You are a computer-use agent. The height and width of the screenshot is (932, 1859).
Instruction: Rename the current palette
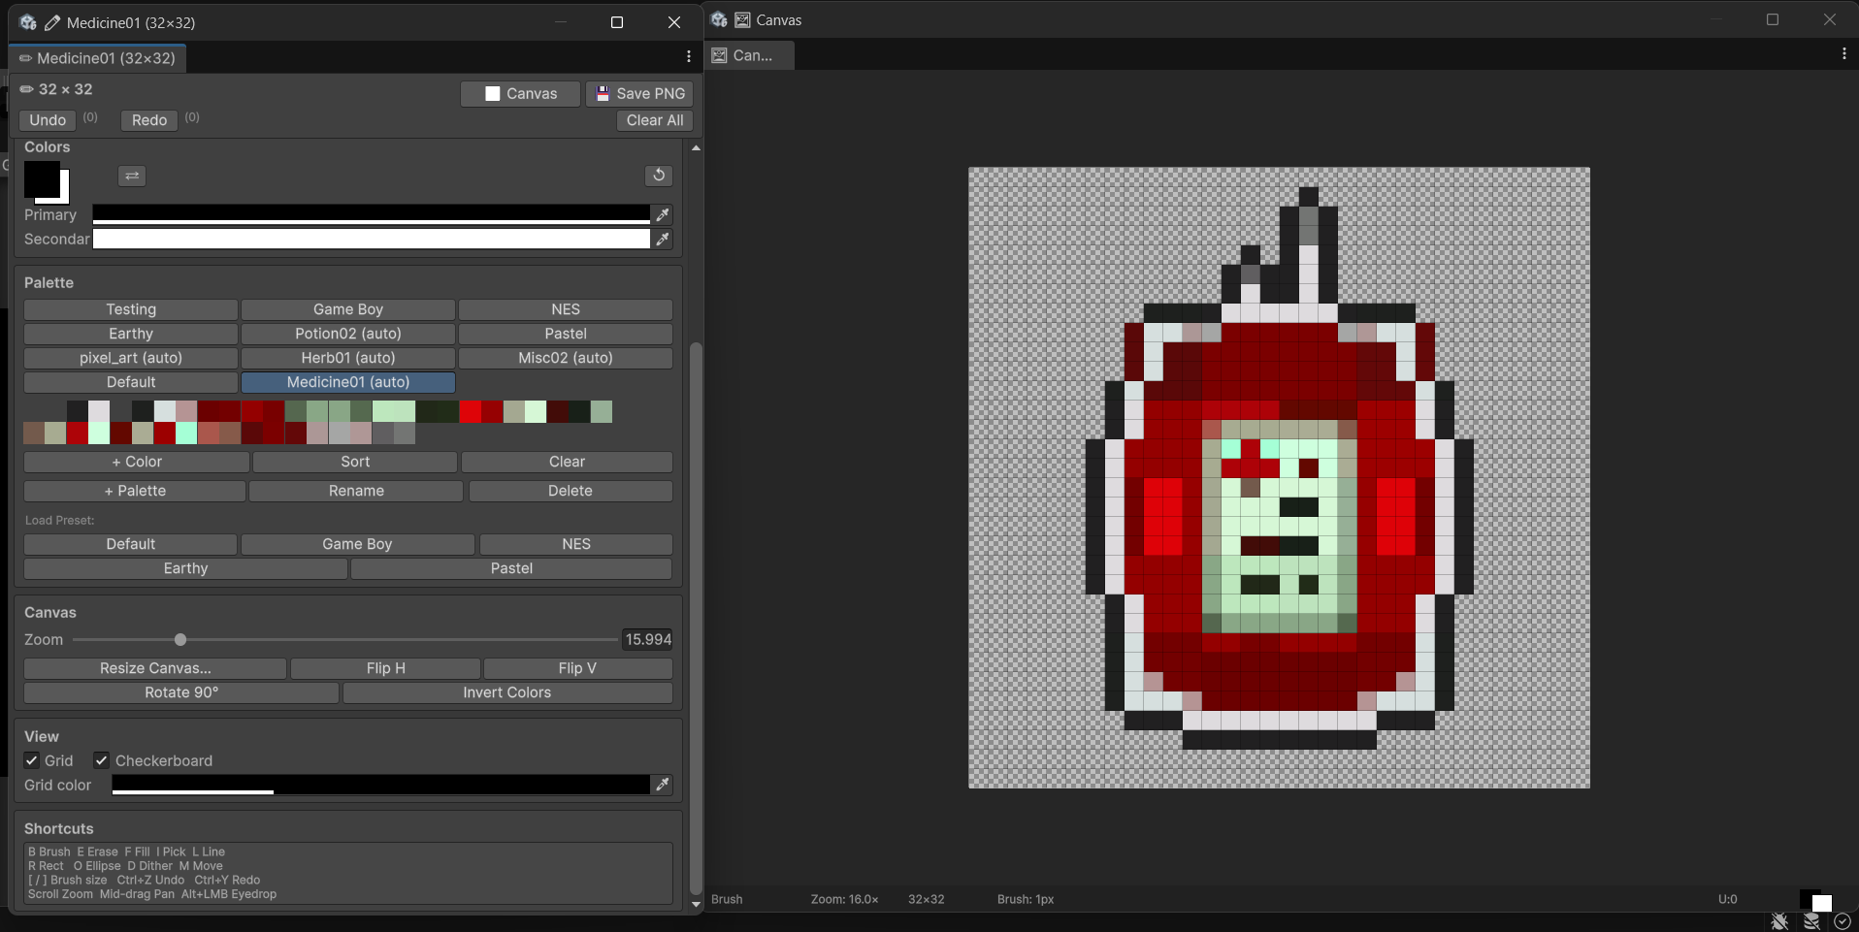pyautogui.click(x=356, y=491)
